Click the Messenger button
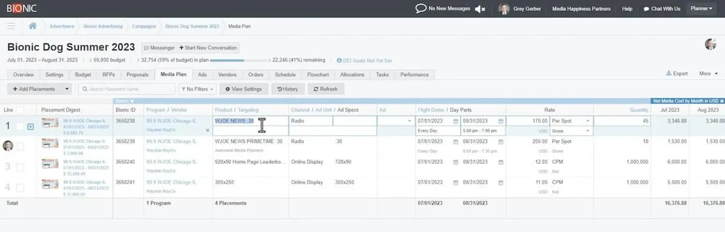The height and width of the screenshot is (232, 725). [159, 47]
